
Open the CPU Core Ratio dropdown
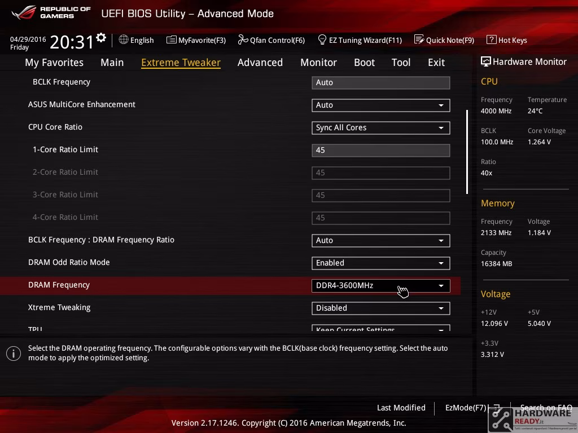tap(381, 128)
